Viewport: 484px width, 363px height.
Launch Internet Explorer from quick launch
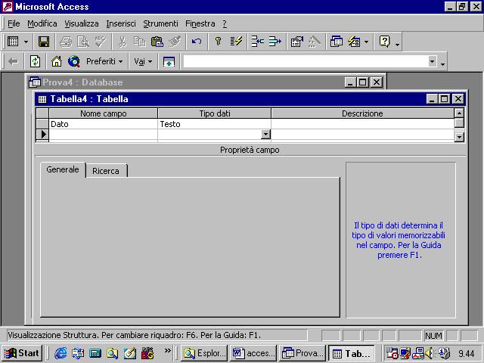[x=60, y=353]
